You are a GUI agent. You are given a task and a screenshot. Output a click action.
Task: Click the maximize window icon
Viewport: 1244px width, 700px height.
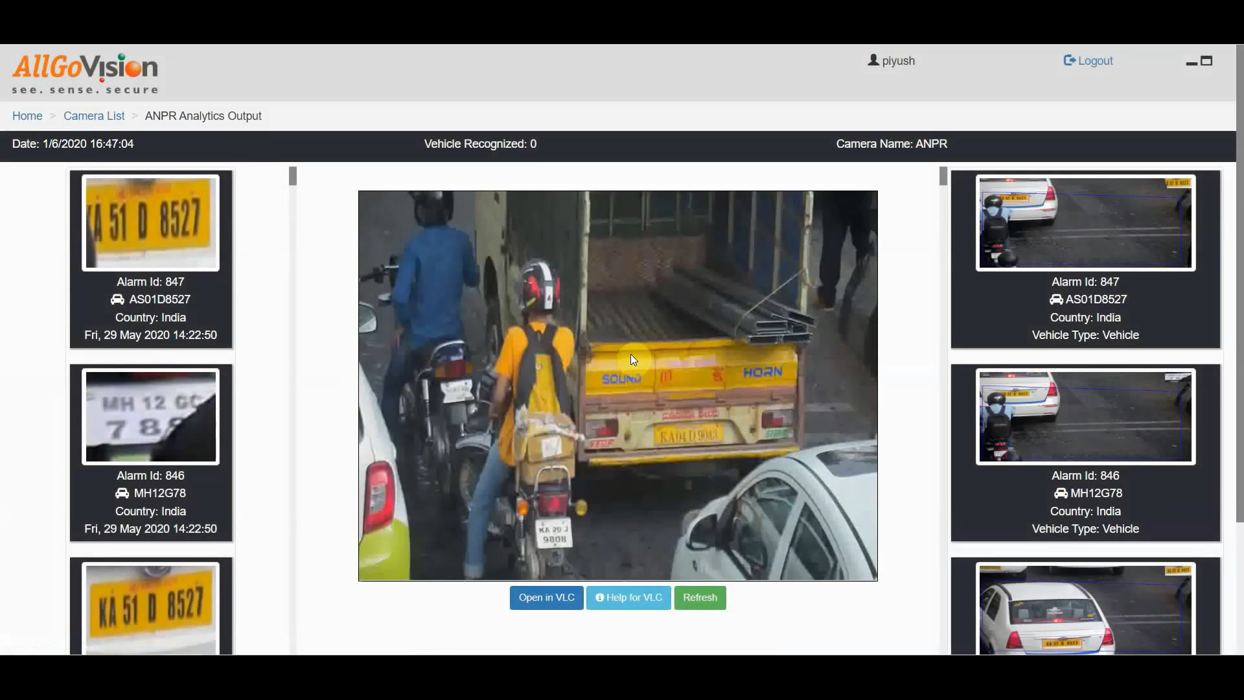click(1206, 61)
